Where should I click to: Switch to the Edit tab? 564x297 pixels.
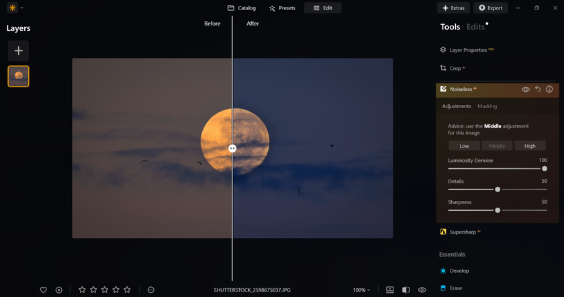(323, 8)
